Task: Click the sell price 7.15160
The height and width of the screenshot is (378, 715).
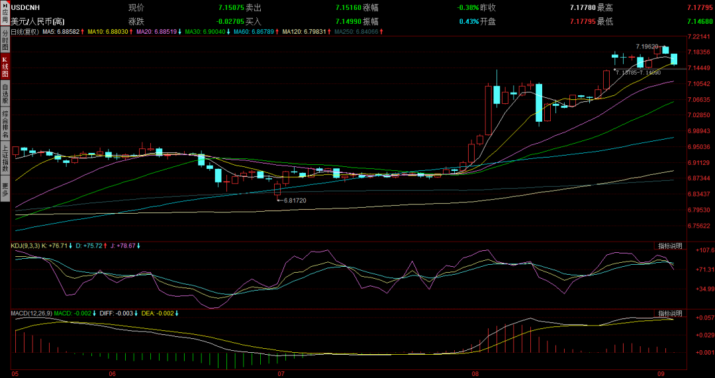Action: click(x=348, y=8)
